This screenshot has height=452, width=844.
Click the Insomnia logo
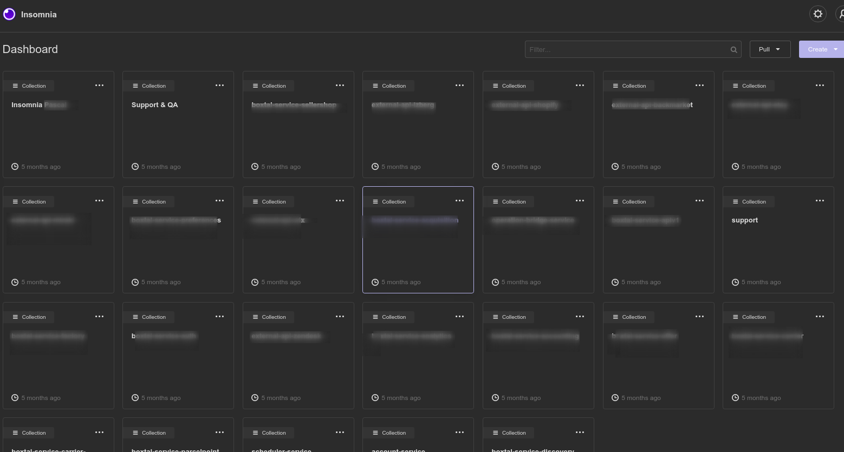(9, 14)
